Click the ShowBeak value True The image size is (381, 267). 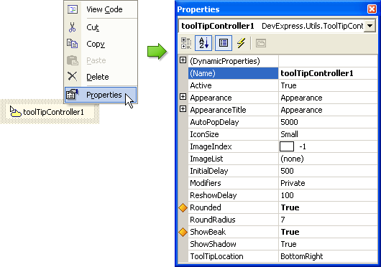(x=290, y=232)
